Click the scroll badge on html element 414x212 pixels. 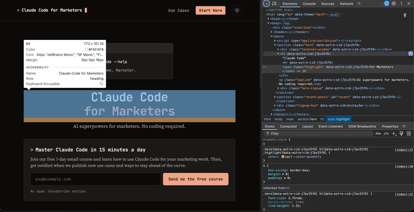point(335,15)
